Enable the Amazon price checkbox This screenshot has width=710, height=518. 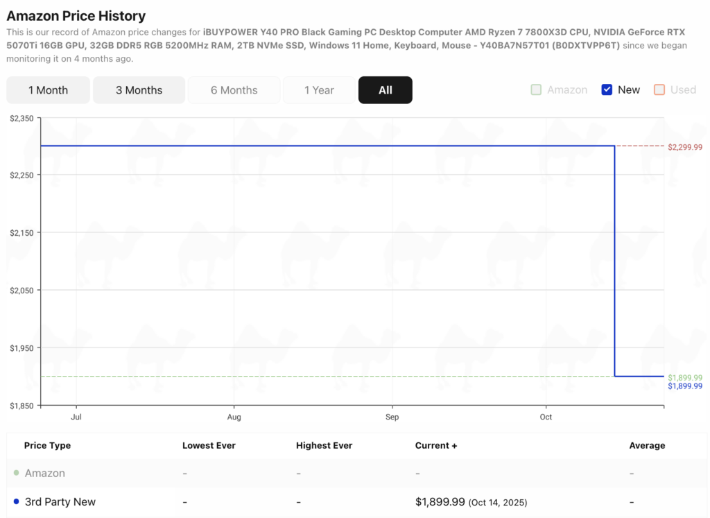point(536,89)
